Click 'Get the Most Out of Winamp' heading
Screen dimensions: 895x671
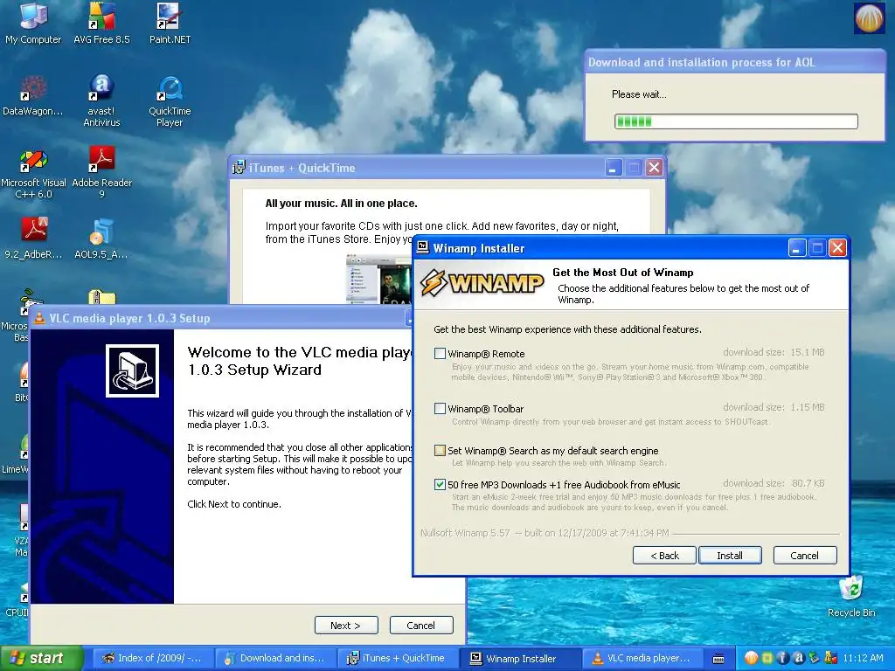(x=622, y=273)
